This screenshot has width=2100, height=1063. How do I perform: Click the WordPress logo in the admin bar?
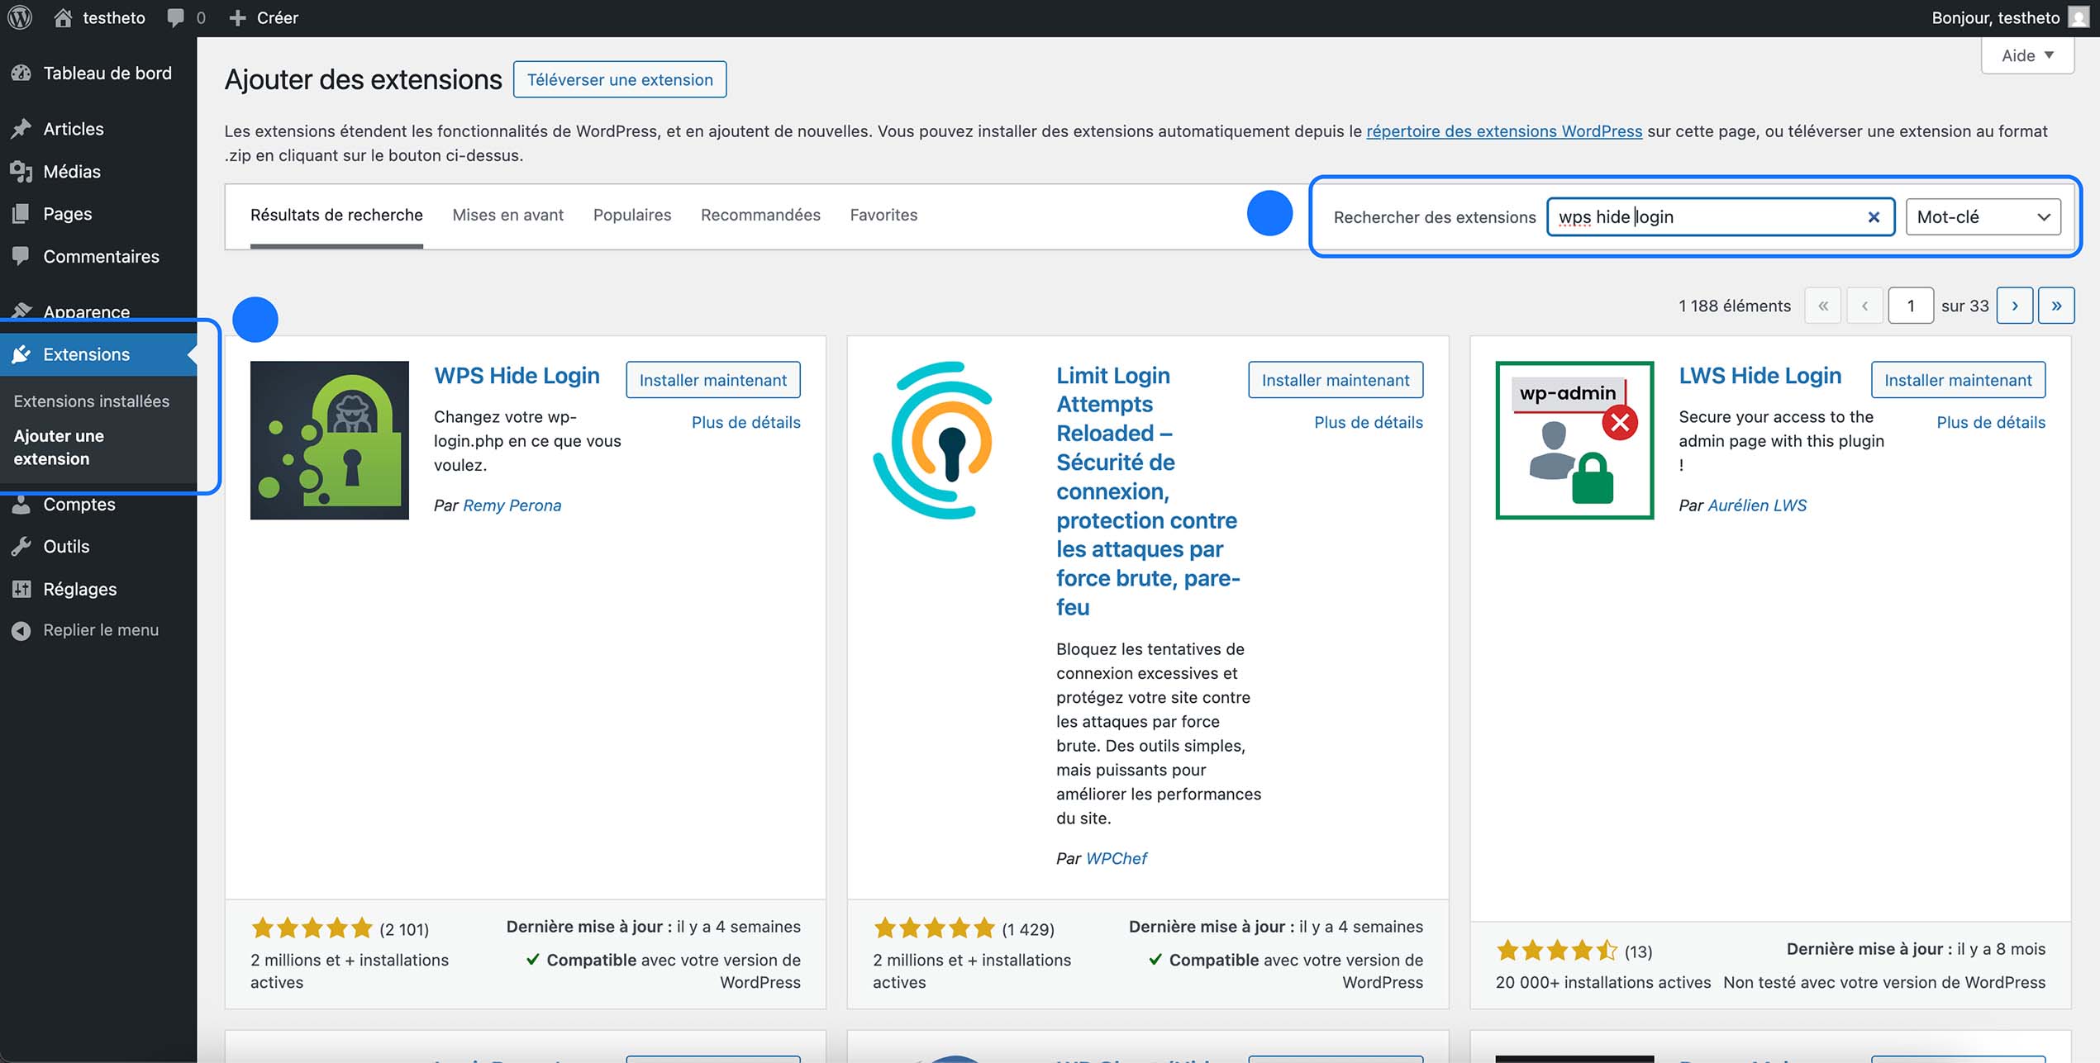pos(19,17)
